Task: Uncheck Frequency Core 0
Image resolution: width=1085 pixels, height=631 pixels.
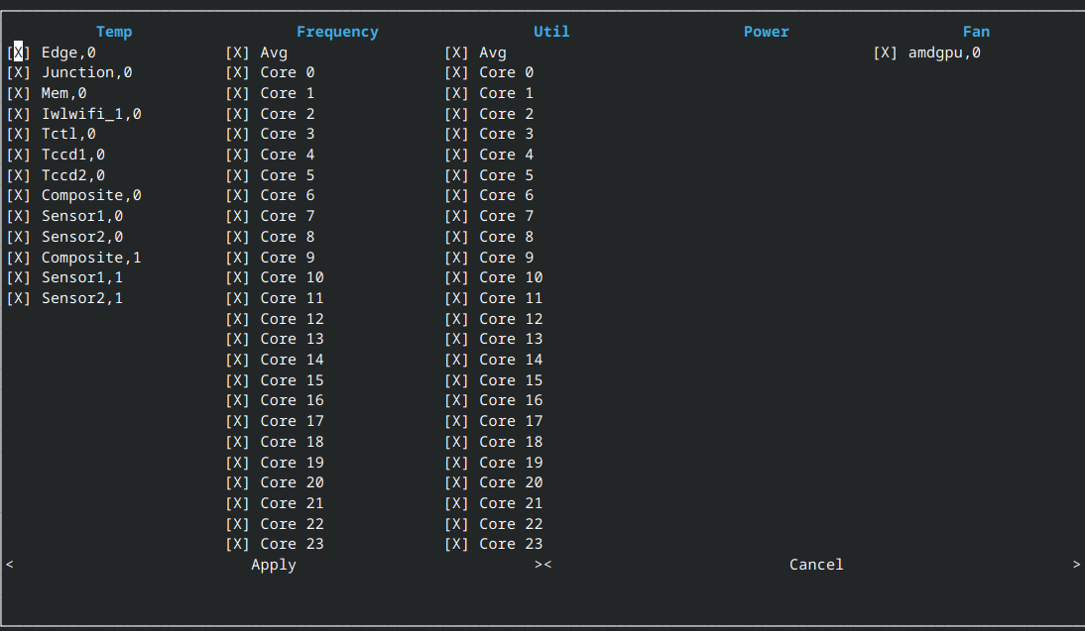Action: [237, 72]
